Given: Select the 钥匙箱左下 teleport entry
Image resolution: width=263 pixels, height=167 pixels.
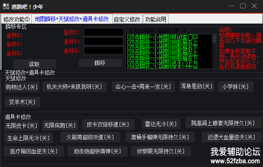Looking at the screenshot, I should point(162,58).
